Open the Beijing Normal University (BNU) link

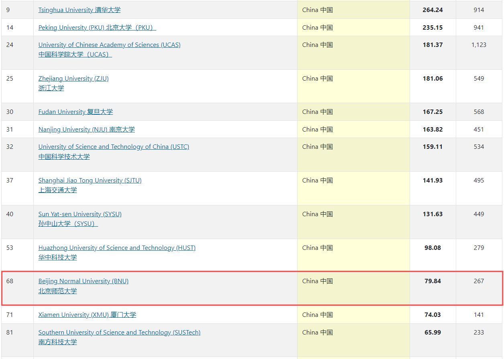(84, 286)
